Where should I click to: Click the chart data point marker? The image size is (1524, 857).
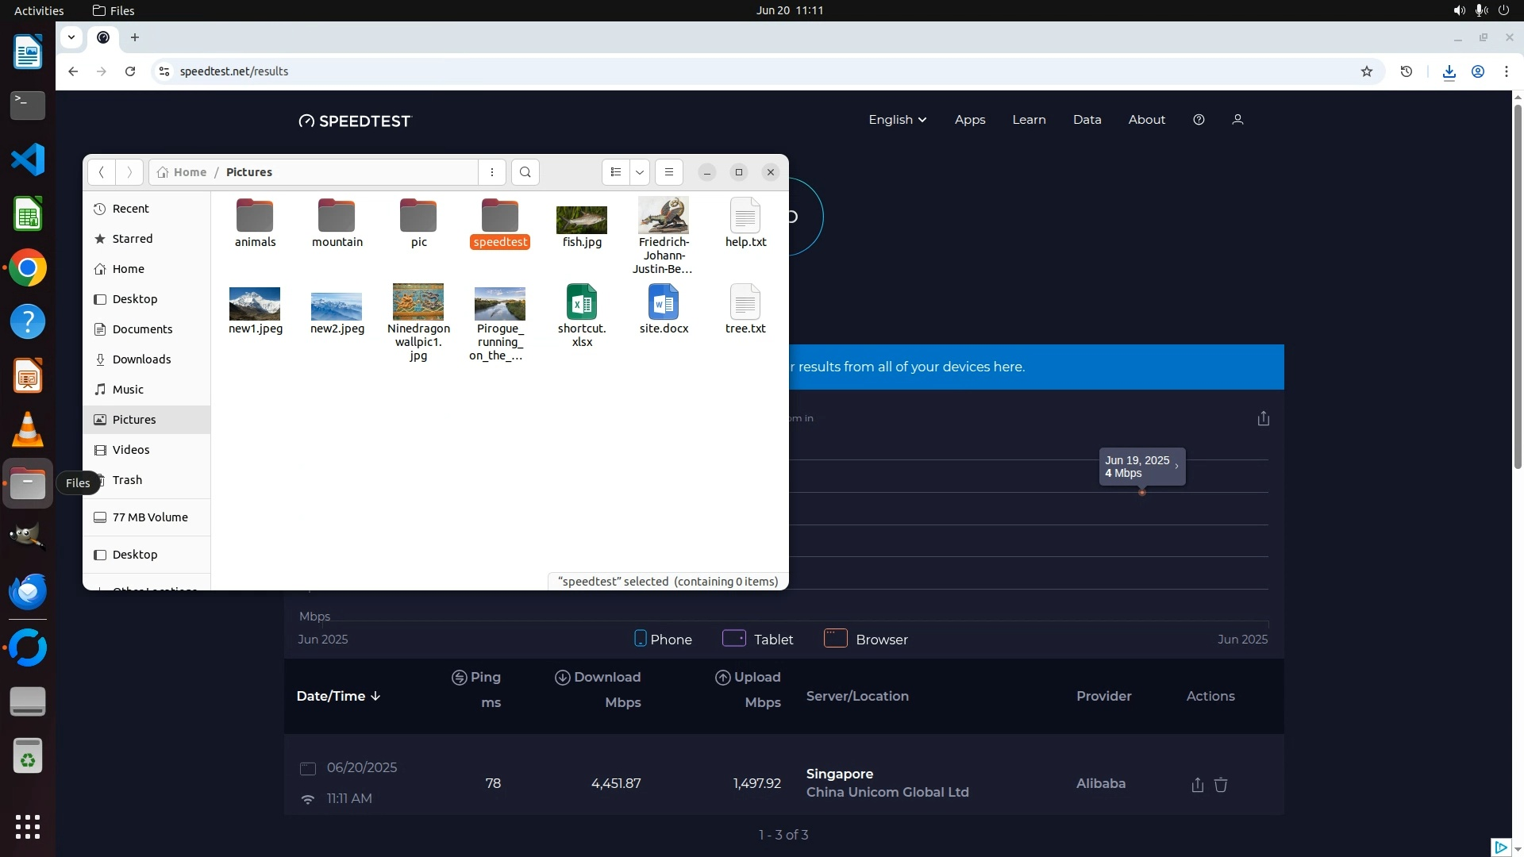(x=1141, y=493)
